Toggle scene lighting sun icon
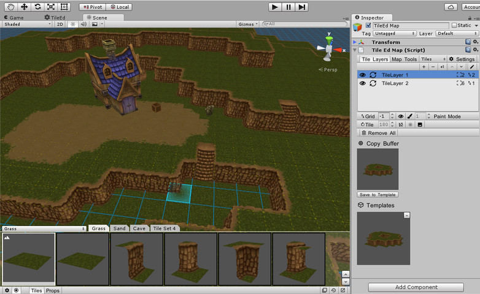The width and height of the screenshot is (480, 294). tap(72, 24)
